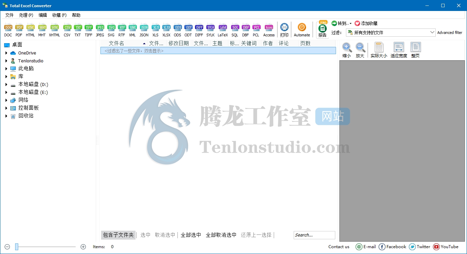
Task: Select XHTML conversion button
Action: click(54, 30)
